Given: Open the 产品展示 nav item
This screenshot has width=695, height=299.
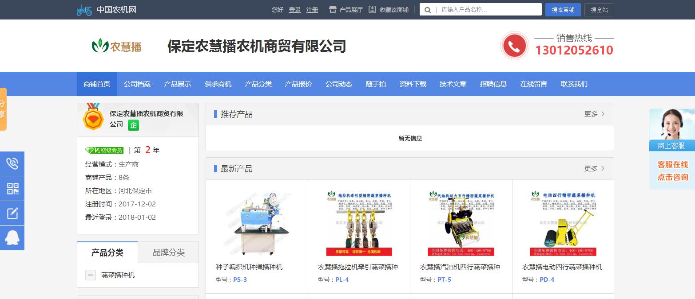Looking at the screenshot, I should click(178, 84).
